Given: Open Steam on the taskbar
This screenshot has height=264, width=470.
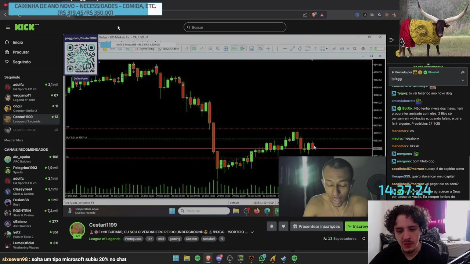Looking at the screenshot, I should click(x=283, y=258).
